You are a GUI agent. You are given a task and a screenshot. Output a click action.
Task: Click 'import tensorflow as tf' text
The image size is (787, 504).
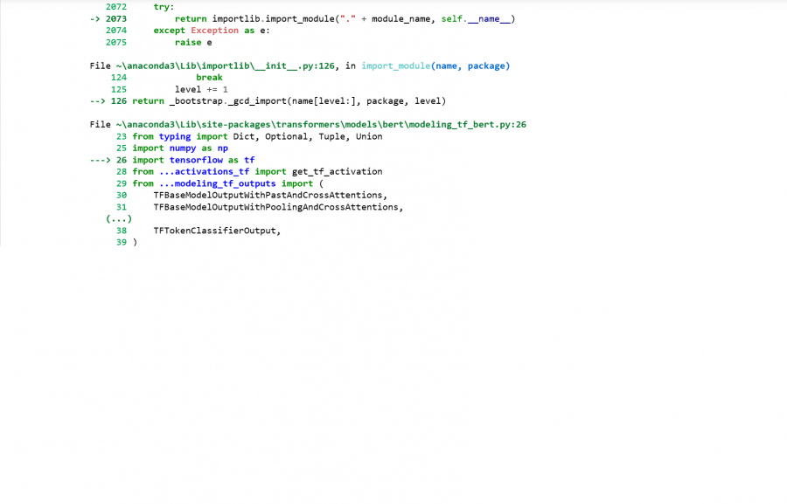(x=193, y=160)
